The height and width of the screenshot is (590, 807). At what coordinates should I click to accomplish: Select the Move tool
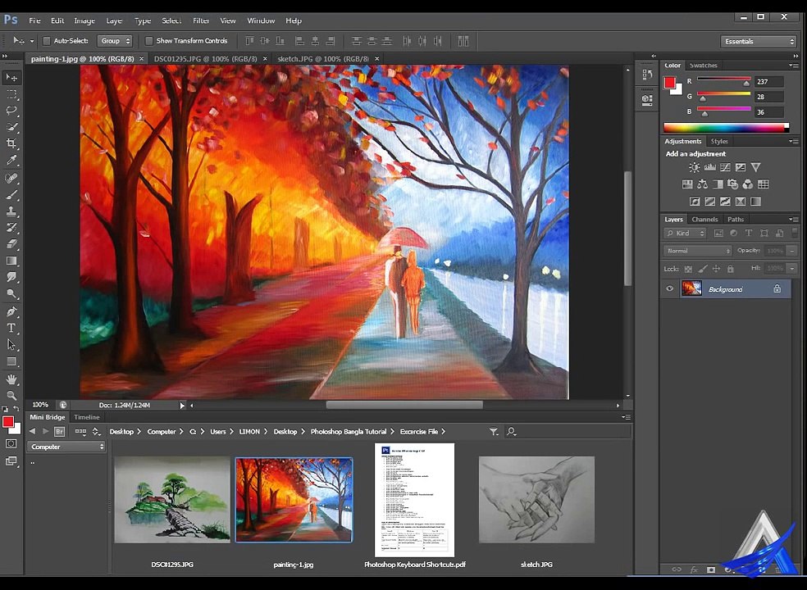tap(11, 78)
